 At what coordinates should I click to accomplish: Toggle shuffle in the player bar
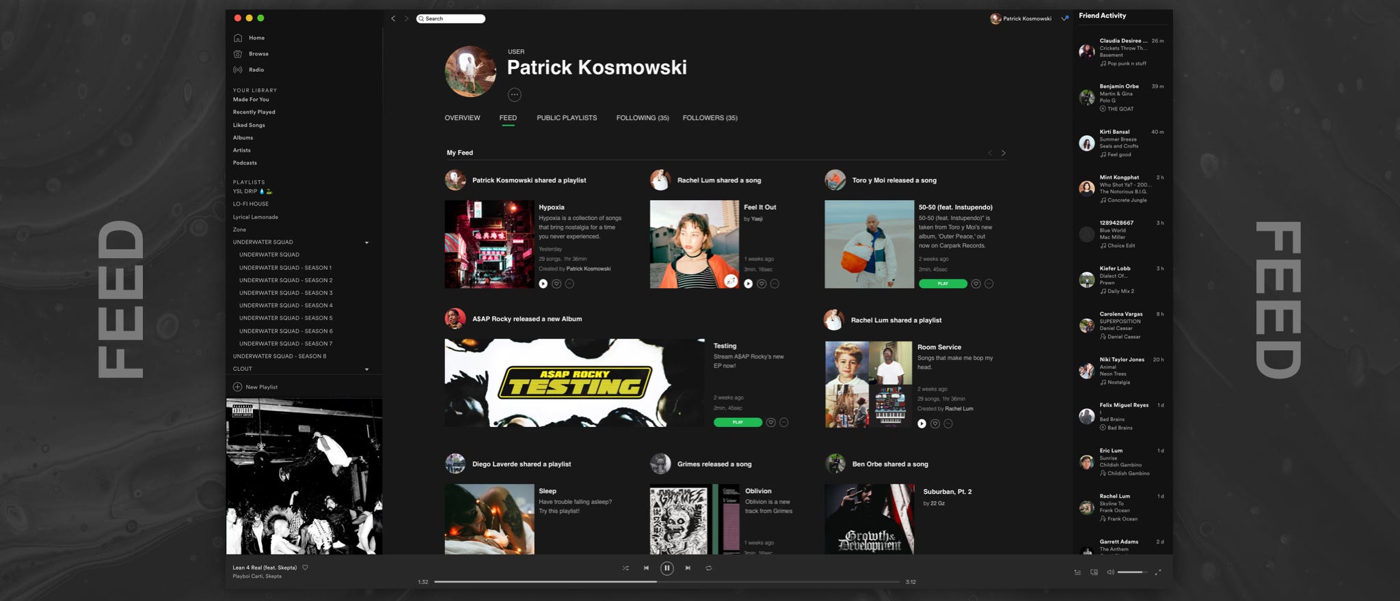pyautogui.click(x=625, y=568)
